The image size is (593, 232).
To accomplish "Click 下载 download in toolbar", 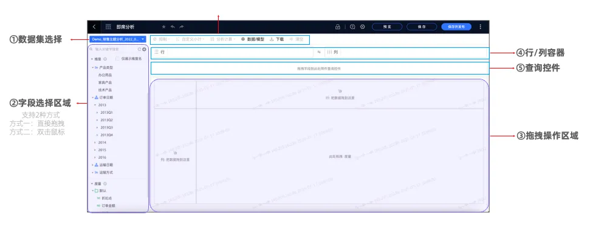I will (x=277, y=39).
